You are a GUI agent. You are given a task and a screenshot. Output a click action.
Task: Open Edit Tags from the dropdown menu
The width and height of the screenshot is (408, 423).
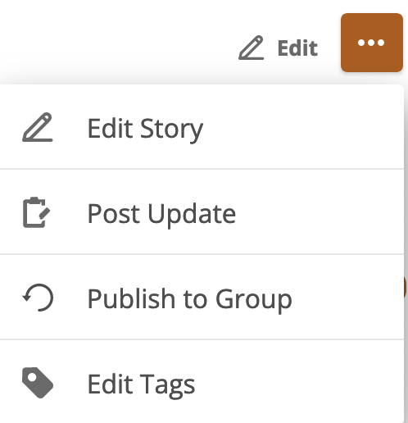tap(202, 382)
